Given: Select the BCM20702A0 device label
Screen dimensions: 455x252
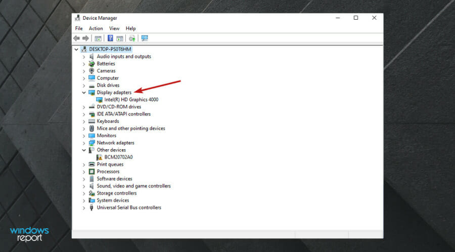Looking at the screenshot, I should (118, 157).
